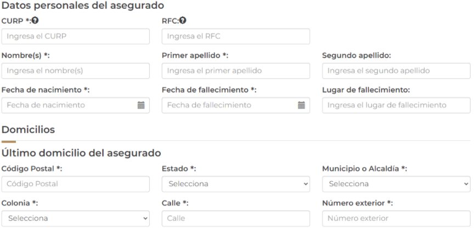Open the Fecha de fallecimiento calendar icon
The width and height of the screenshot is (476, 230).
(301, 105)
